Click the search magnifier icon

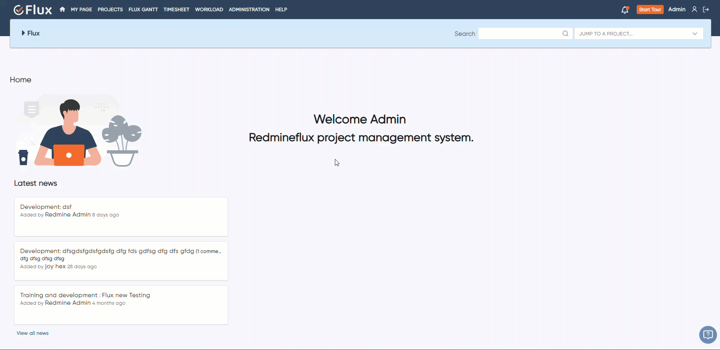coord(565,33)
